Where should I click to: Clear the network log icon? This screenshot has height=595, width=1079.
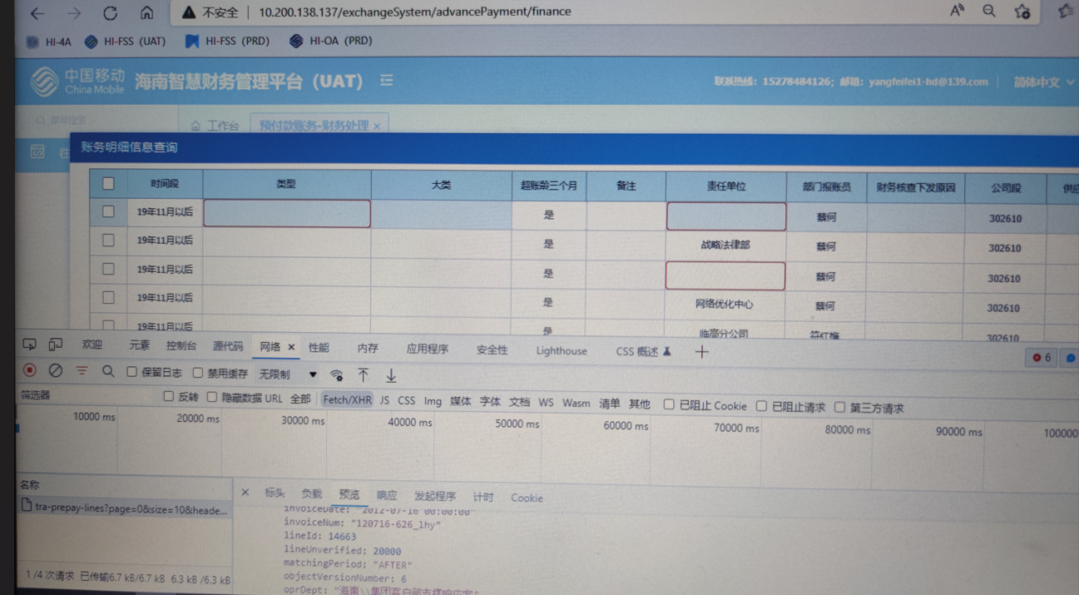click(56, 370)
